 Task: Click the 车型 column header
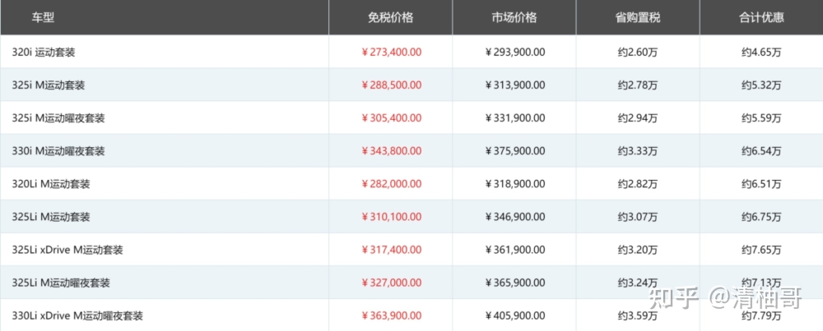(x=43, y=17)
